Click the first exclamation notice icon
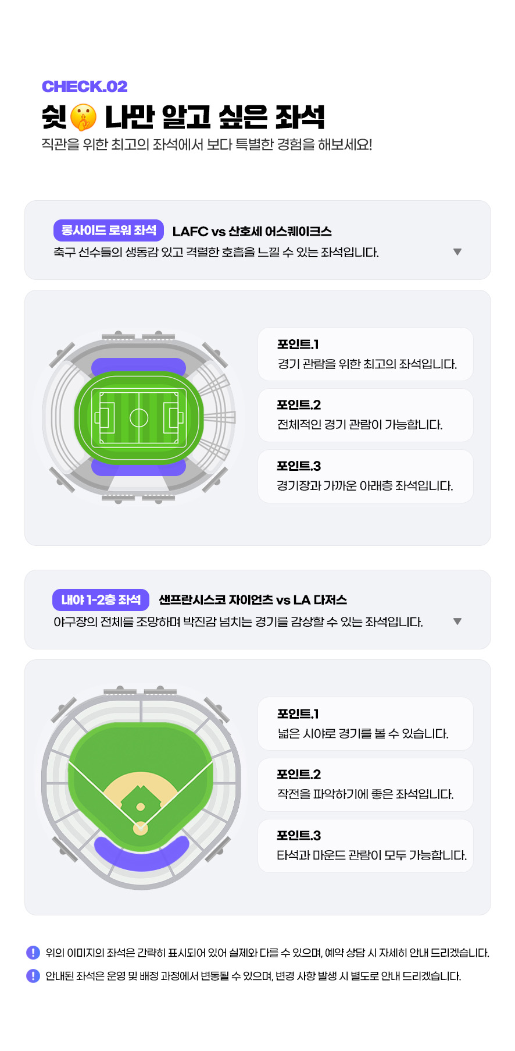Viewport: 515px width, 1051px height. click(33, 953)
